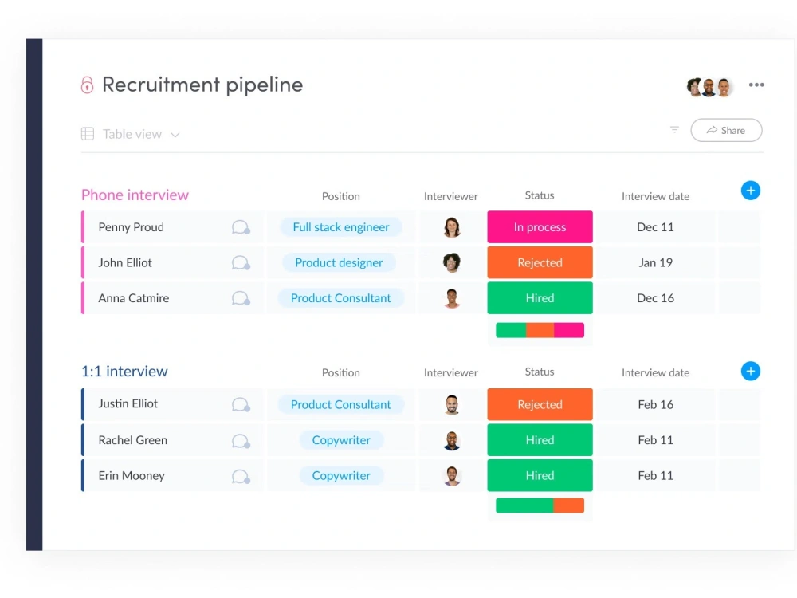797x598 pixels.
Task: Click the Table view grid icon
Action: 88,134
